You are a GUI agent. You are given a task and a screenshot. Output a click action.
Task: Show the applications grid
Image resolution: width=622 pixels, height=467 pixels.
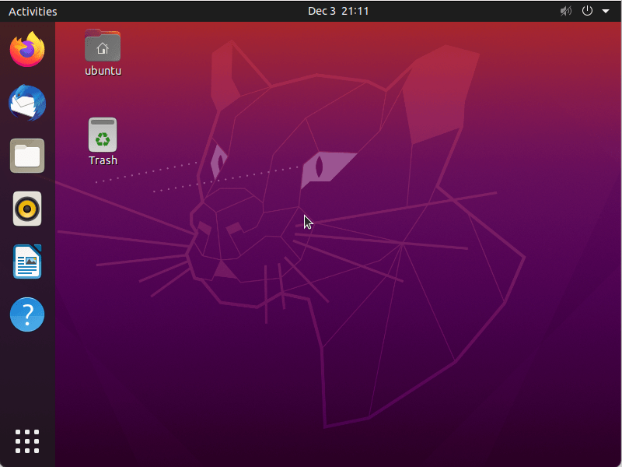pyautogui.click(x=27, y=441)
